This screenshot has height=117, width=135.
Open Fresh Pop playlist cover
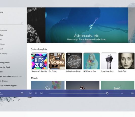[126, 61]
